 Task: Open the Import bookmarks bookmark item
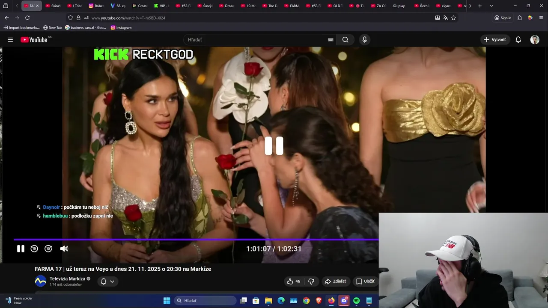click(x=21, y=27)
